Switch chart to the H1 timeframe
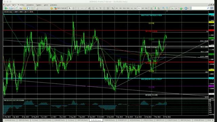The height and width of the screenshot is (122, 217). pos(132,8)
